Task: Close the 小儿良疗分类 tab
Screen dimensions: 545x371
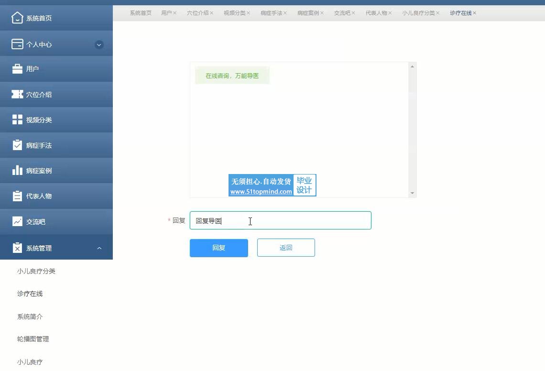Action: [437, 13]
